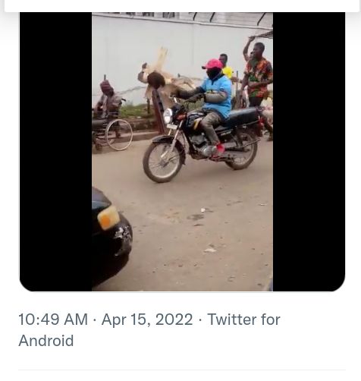Click the rider's red shoe
The image size is (361, 381).
click(x=220, y=150)
